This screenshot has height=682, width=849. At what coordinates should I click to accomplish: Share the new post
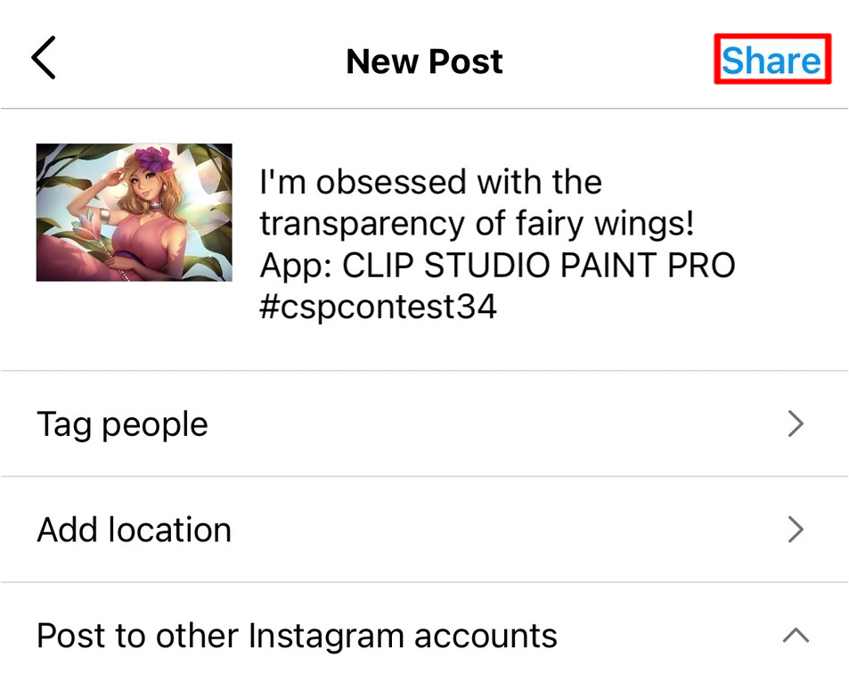point(771,61)
